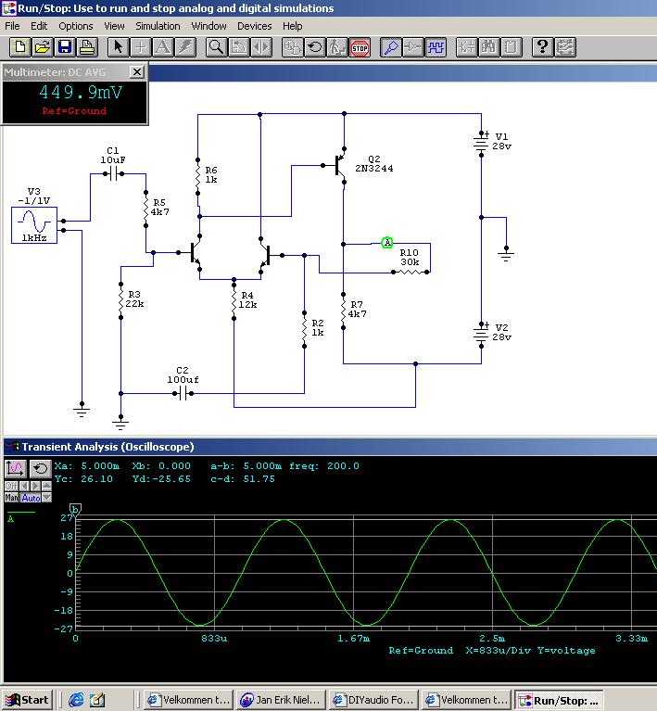
Task: Click the 449.9mV multimeter reading
Action: tap(81, 93)
